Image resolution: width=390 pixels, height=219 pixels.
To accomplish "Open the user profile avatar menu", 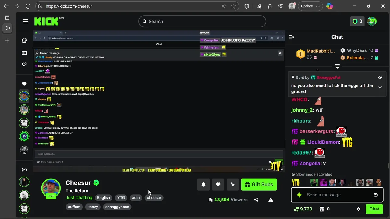I will [x=372, y=21].
